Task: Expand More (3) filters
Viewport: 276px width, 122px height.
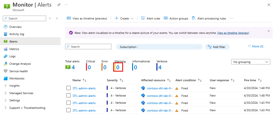Action: pos(256,46)
